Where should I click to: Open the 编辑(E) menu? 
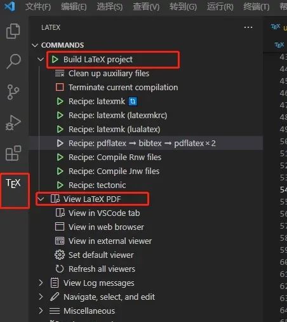click(74, 7)
